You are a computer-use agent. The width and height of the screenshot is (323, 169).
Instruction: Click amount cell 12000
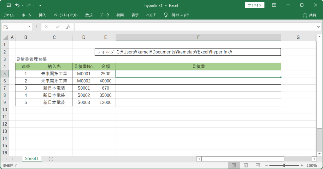(x=105, y=102)
